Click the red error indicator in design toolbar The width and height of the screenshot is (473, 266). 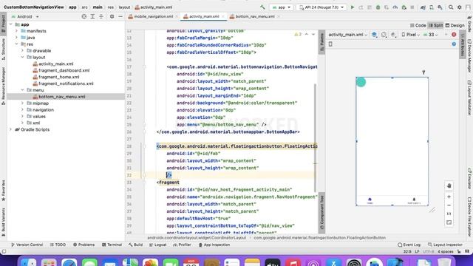pyautogui.click(x=454, y=35)
